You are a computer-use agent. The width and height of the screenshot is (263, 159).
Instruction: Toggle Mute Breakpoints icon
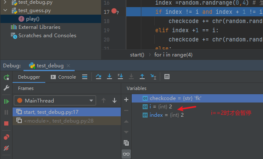click(6, 148)
